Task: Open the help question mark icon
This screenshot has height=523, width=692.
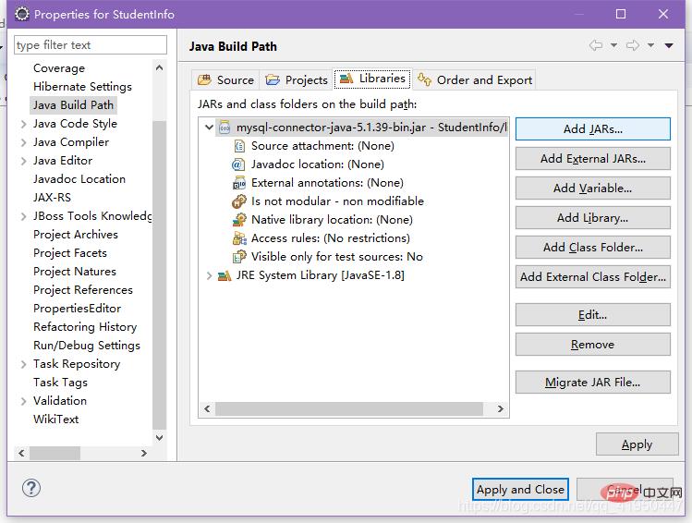Action: pyautogui.click(x=30, y=488)
